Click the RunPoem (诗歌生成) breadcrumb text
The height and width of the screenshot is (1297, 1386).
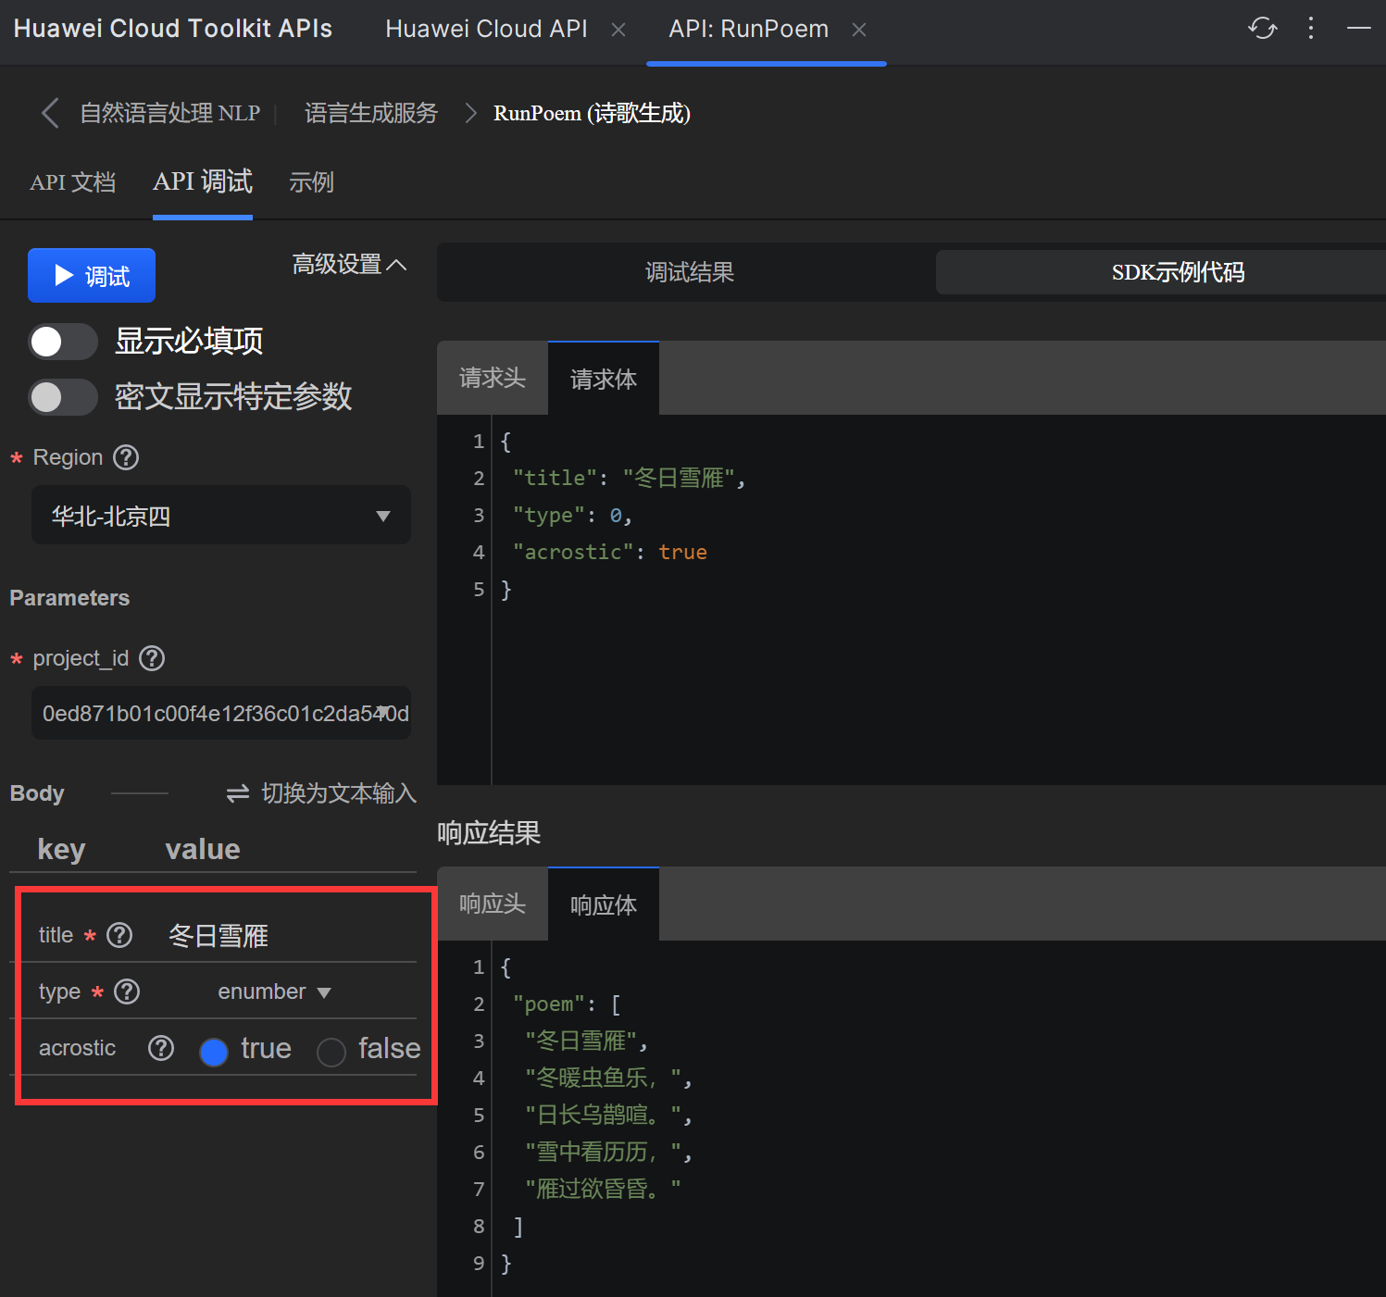(592, 113)
